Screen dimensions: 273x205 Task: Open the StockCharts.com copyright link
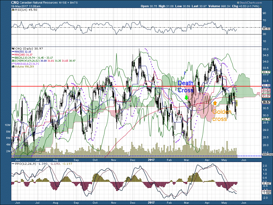(x=249, y=2)
